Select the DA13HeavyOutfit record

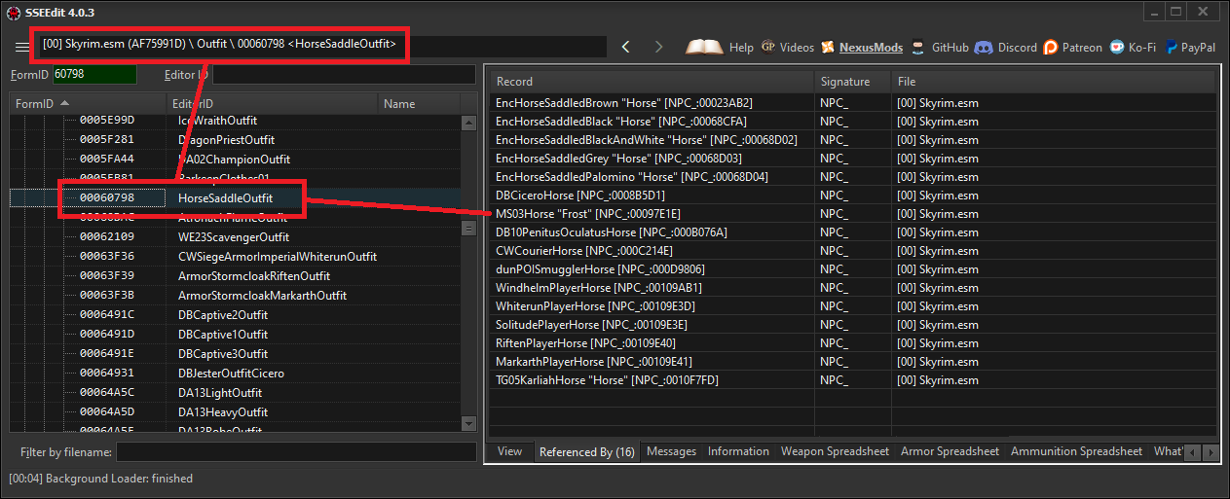tap(235, 411)
